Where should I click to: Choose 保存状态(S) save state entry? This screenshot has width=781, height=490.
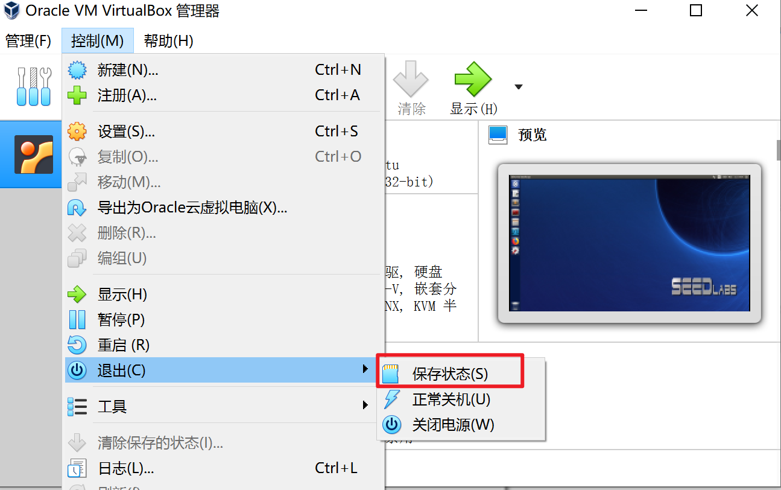pyautogui.click(x=450, y=374)
